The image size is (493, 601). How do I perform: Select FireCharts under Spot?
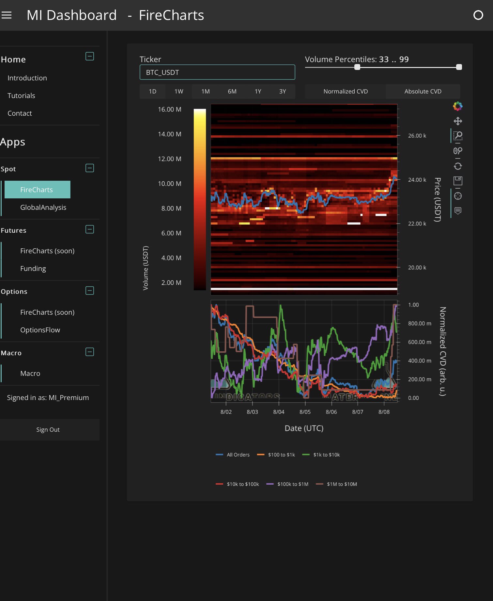38,190
